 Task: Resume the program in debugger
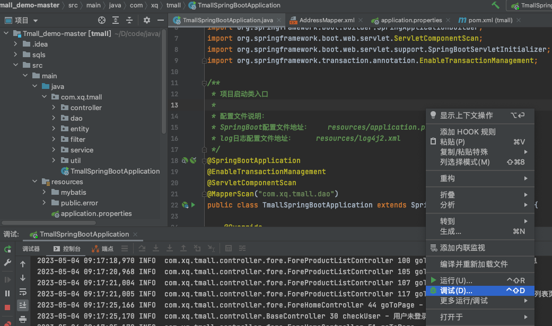pyautogui.click(x=7, y=279)
